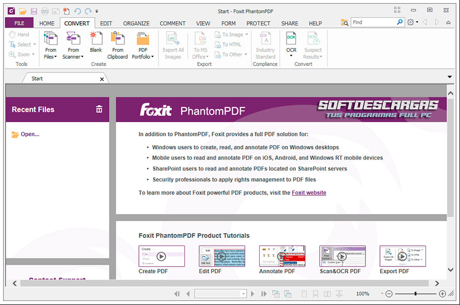Click the tile windows grid icon in title bar
Image resolution: width=460 pixels, height=305 pixels.
(x=397, y=10)
